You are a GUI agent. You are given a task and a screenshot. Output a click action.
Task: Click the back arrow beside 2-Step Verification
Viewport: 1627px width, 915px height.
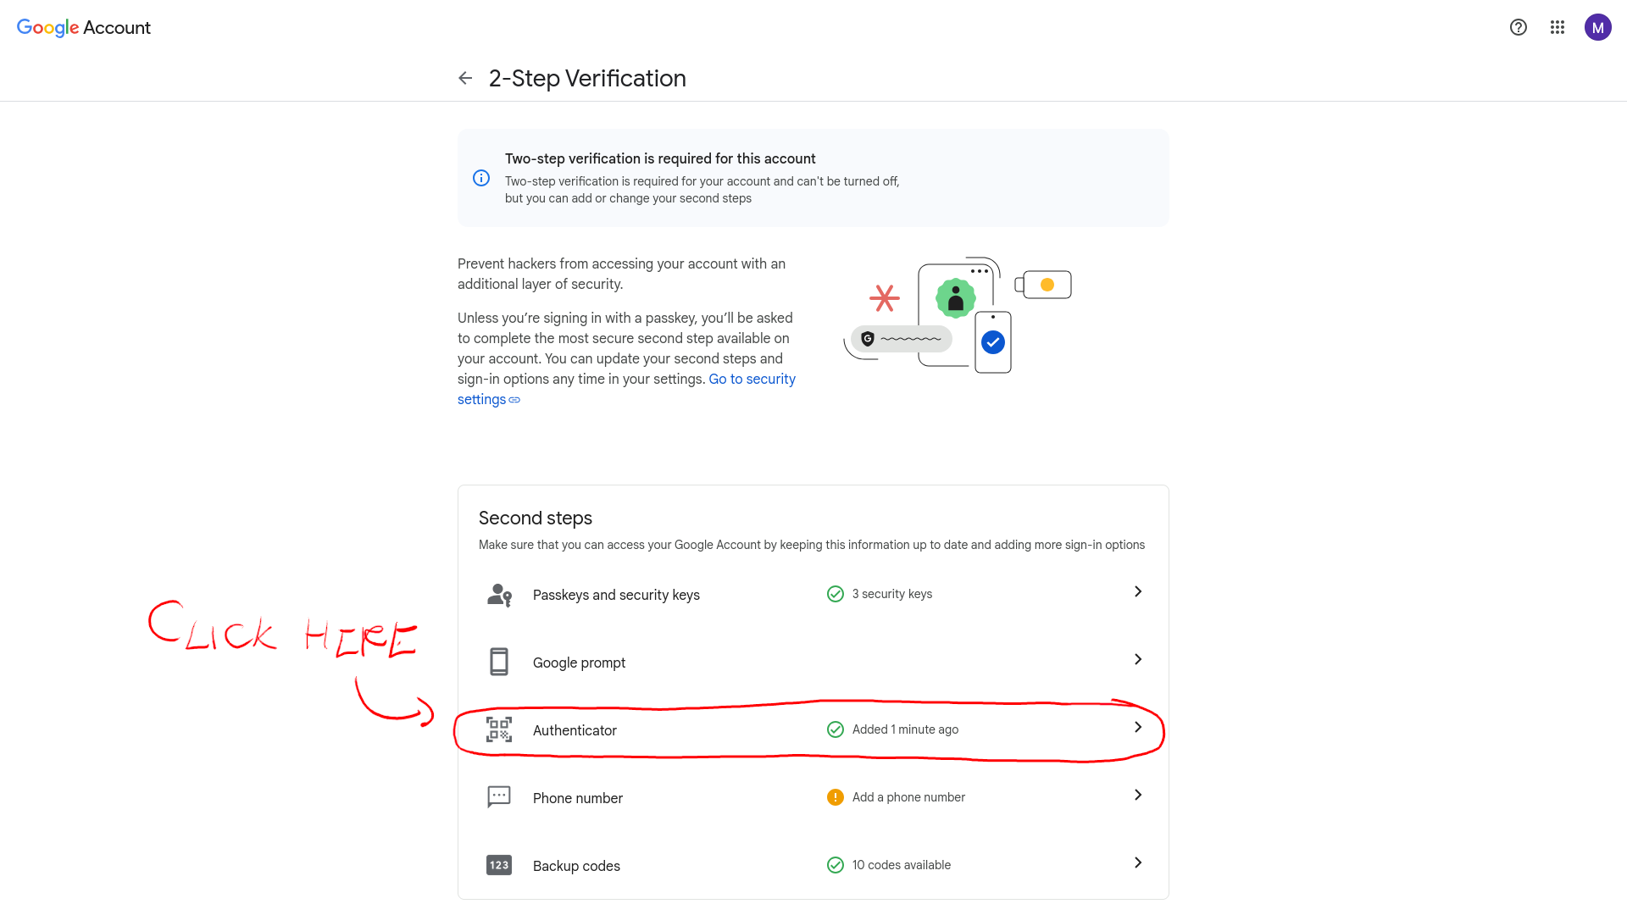tap(465, 78)
